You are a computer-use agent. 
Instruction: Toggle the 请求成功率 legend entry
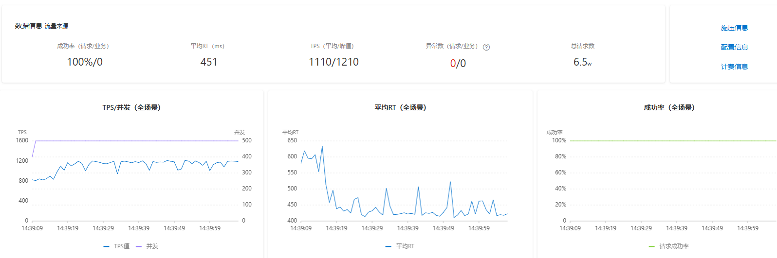pyautogui.click(x=669, y=246)
